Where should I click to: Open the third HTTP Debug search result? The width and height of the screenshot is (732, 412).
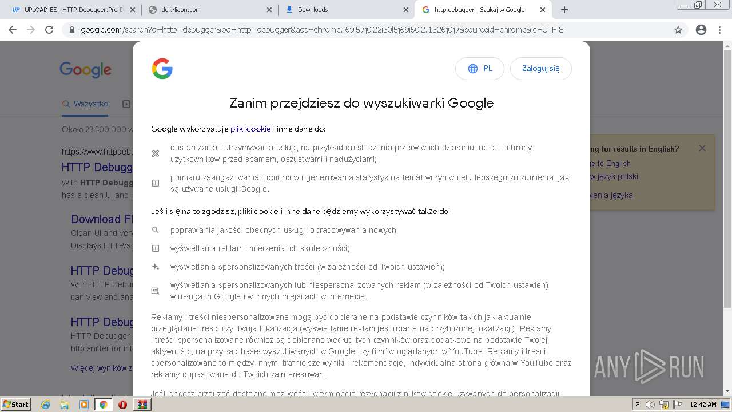pos(102,271)
